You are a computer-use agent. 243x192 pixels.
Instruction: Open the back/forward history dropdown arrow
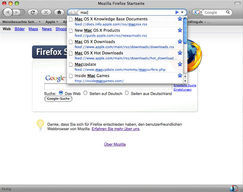coord(23,12)
